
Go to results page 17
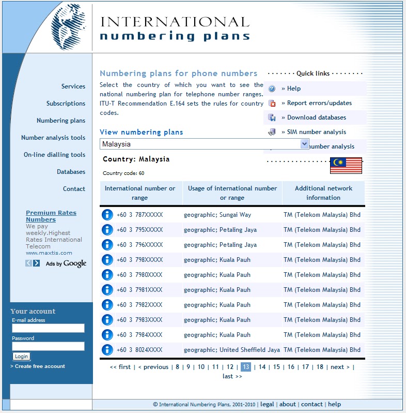click(x=306, y=367)
